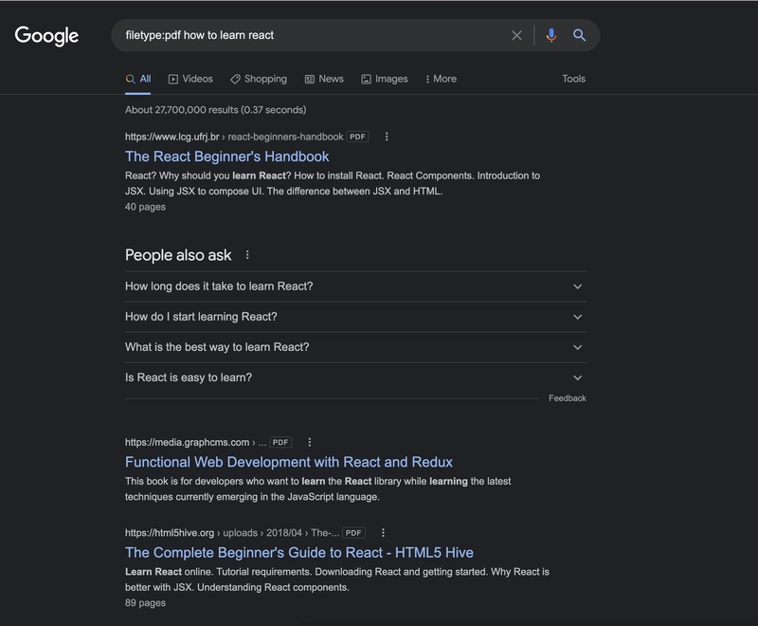Open the People also ask options menu
Screen dimensions: 758x626
tap(247, 255)
